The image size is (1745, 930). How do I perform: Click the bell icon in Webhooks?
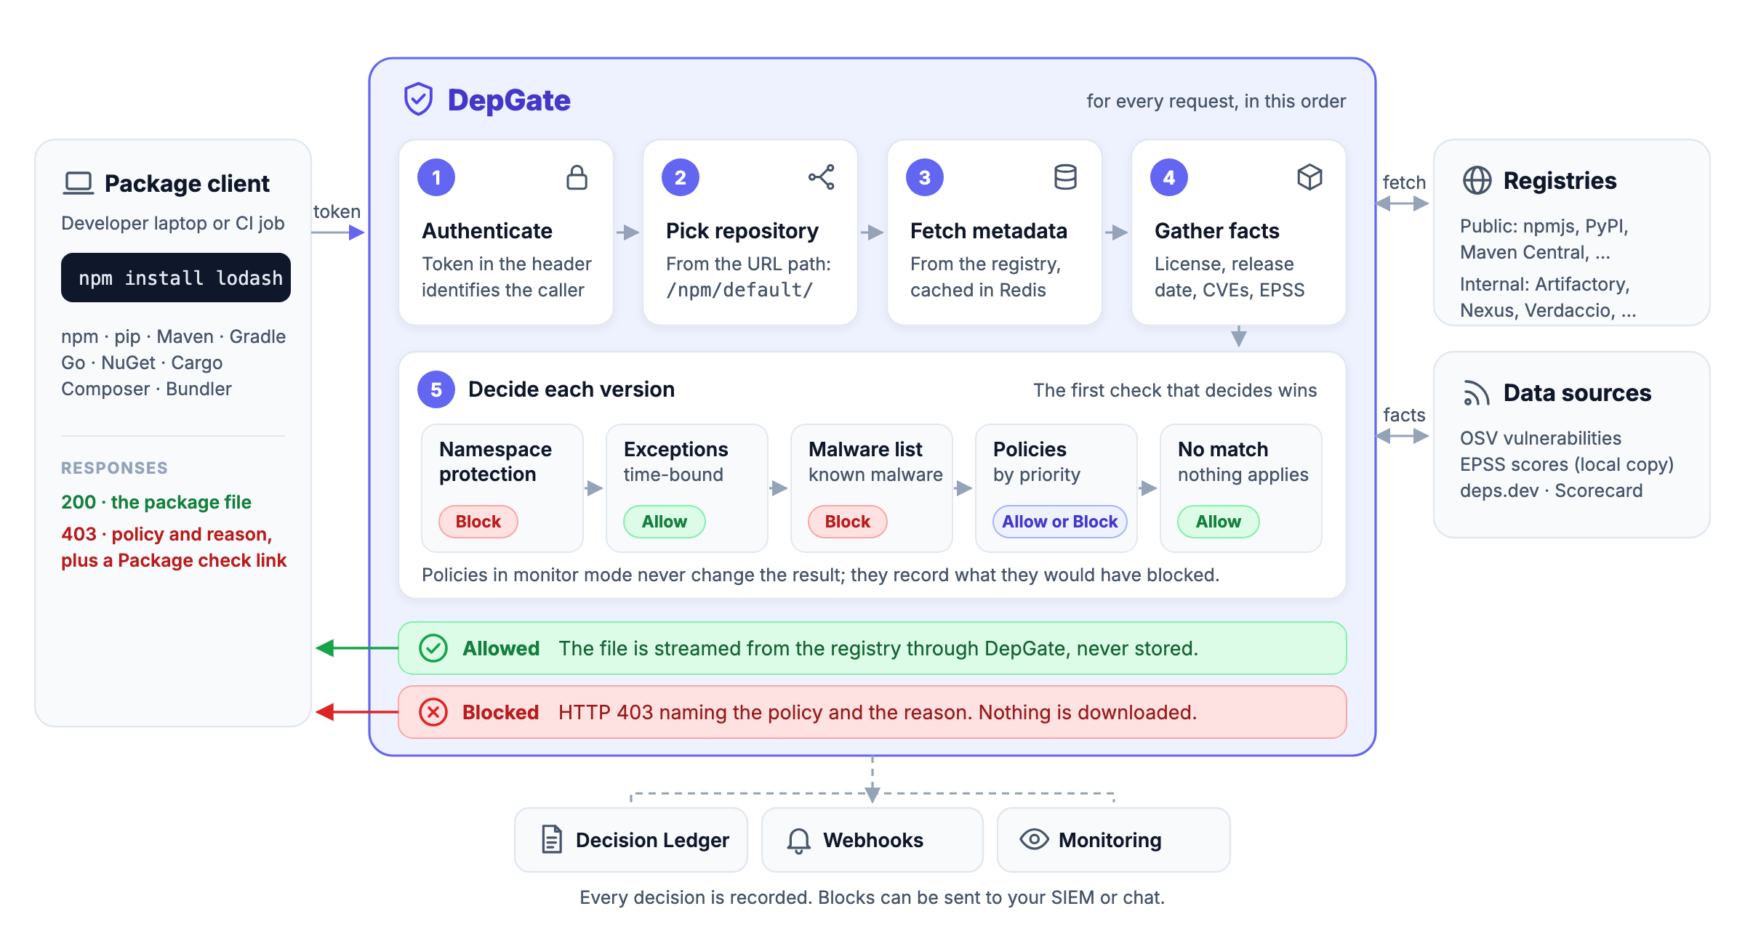pos(798,840)
